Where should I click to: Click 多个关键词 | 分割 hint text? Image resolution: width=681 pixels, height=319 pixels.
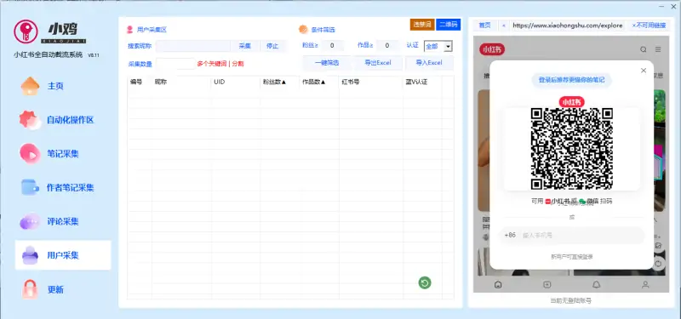(220, 63)
